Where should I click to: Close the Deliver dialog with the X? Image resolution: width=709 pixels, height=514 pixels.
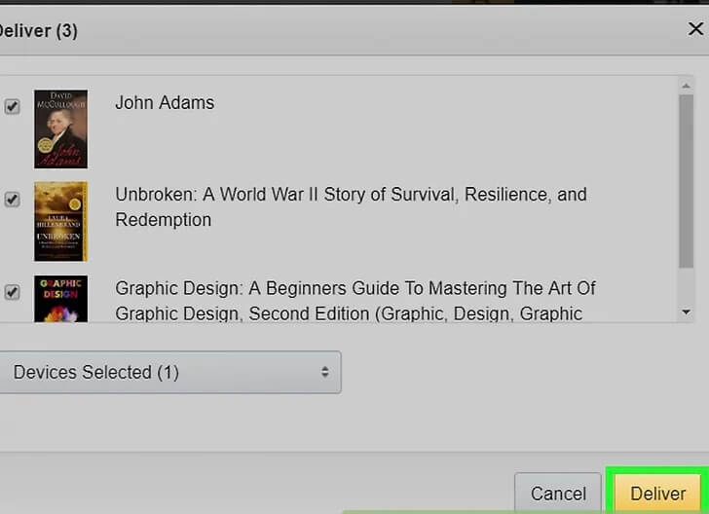pyautogui.click(x=695, y=29)
